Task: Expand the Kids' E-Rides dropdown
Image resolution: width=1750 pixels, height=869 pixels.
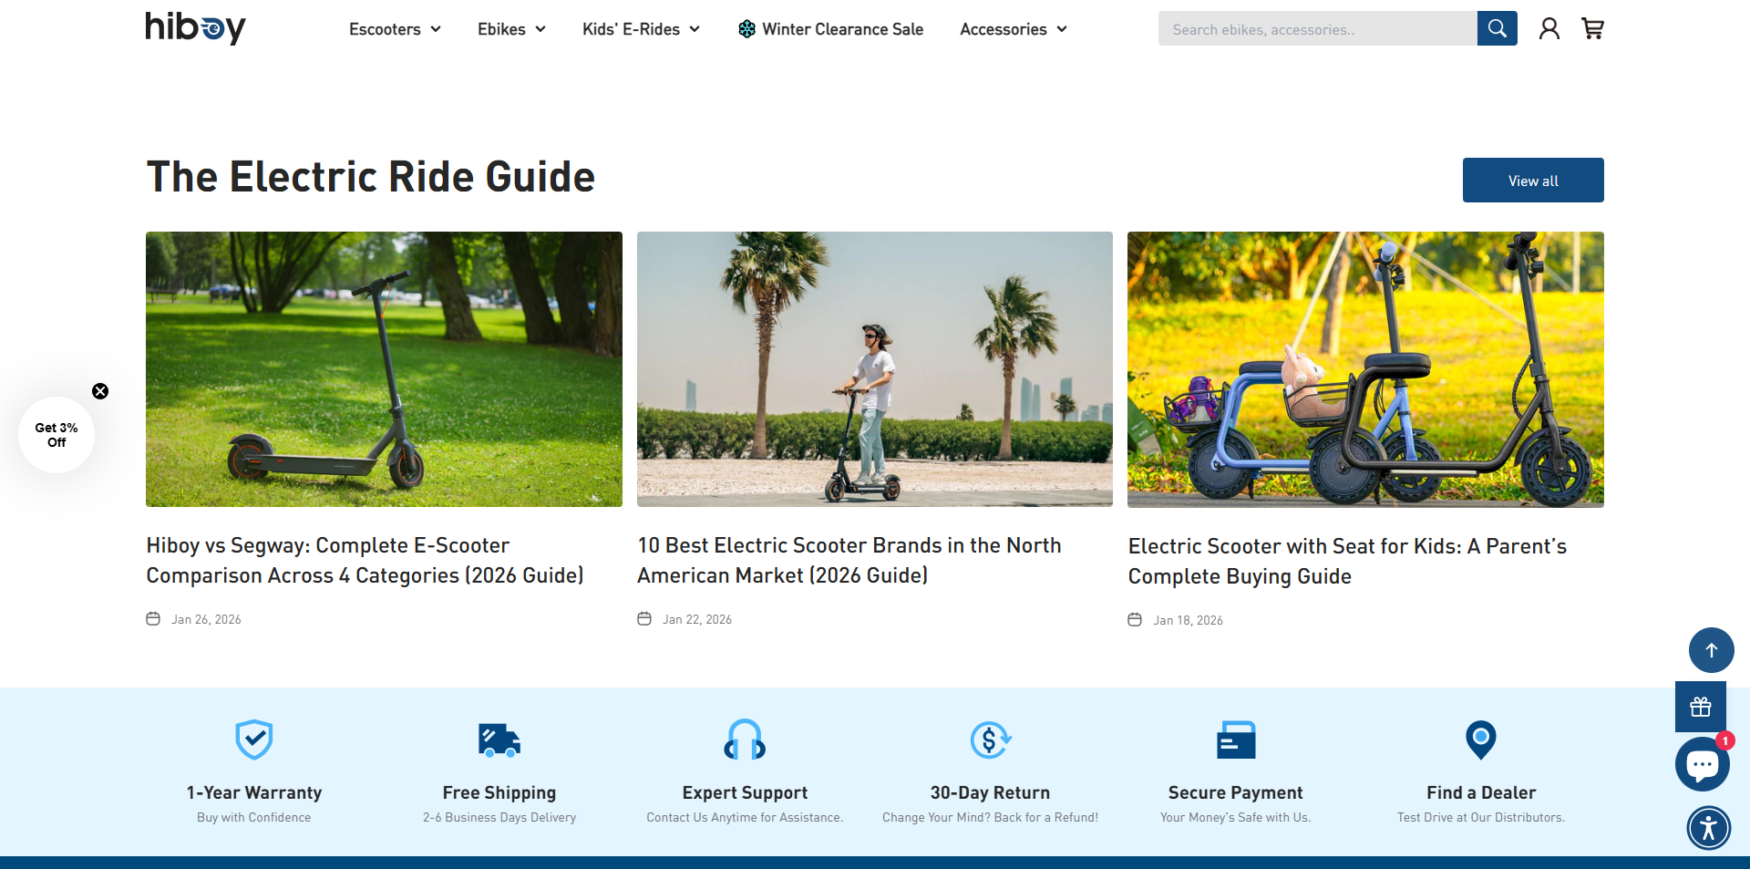Action: pyautogui.click(x=641, y=29)
